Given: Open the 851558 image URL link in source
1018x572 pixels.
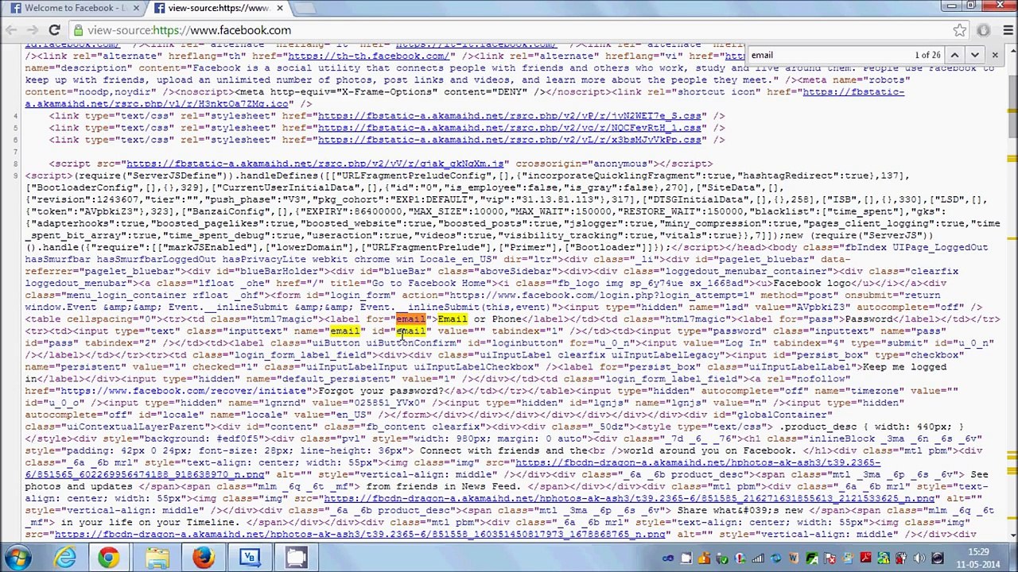Looking at the screenshot, I should tap(359, 535).
